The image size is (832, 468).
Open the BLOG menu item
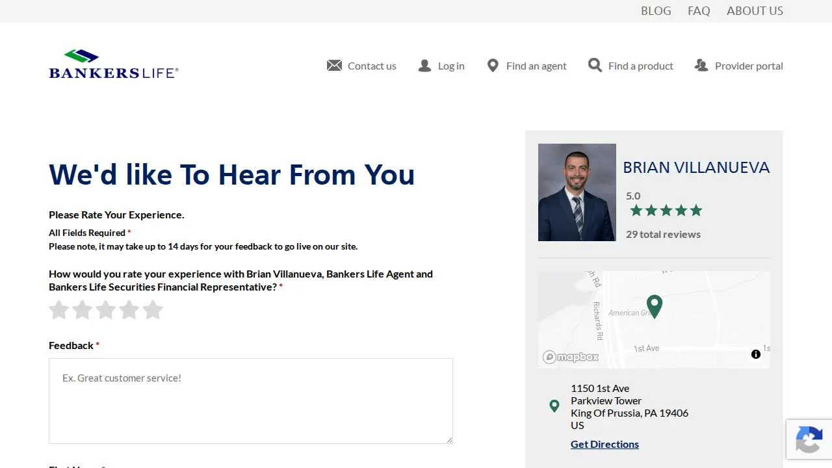656,11
